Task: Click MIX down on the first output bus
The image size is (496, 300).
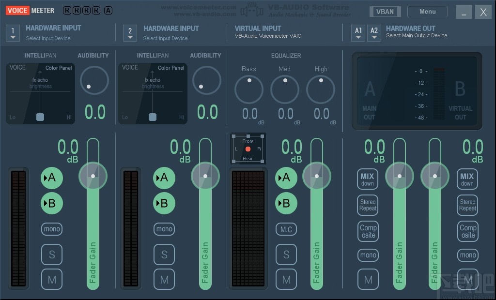Action: [368, 179]
